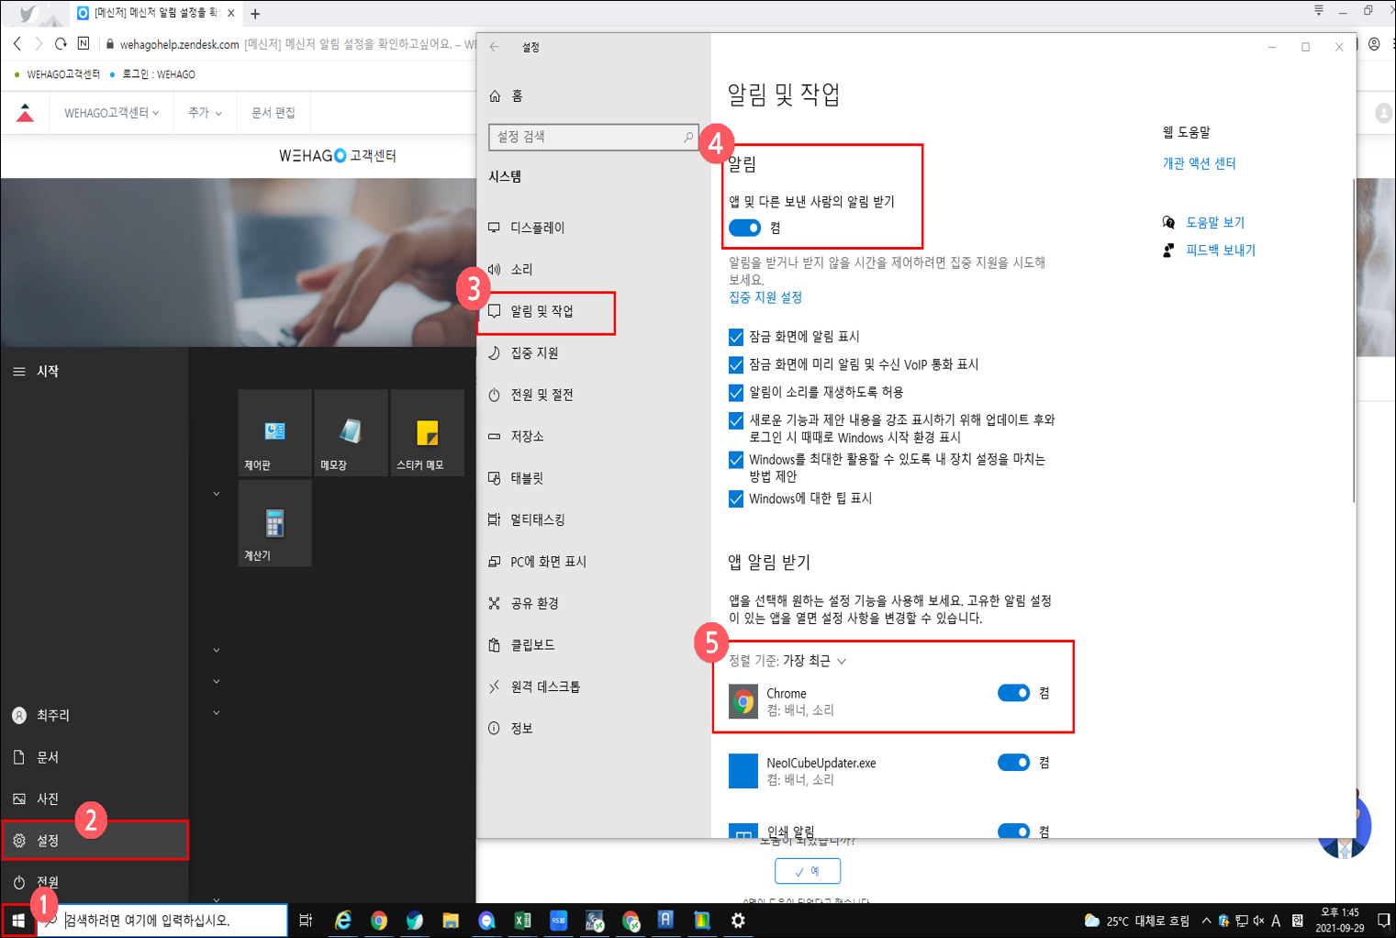The width and height of the screenshot is (1396, 938).
Task: Go to Settings home (홈)
Action: tap(517, 96)
